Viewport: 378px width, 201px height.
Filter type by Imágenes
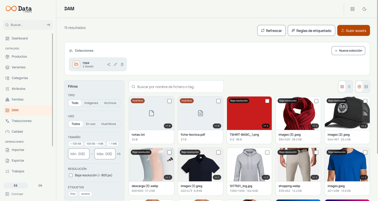(x=91, y=103)
